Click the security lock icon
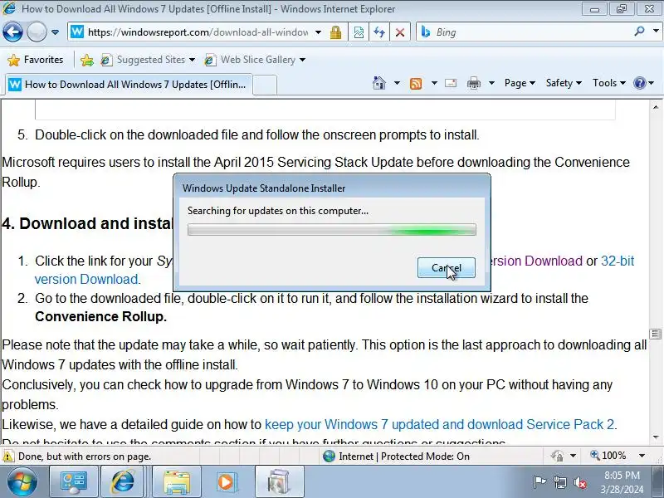Image resolution: width=664 pixels, height=498 pixels. 336,32
